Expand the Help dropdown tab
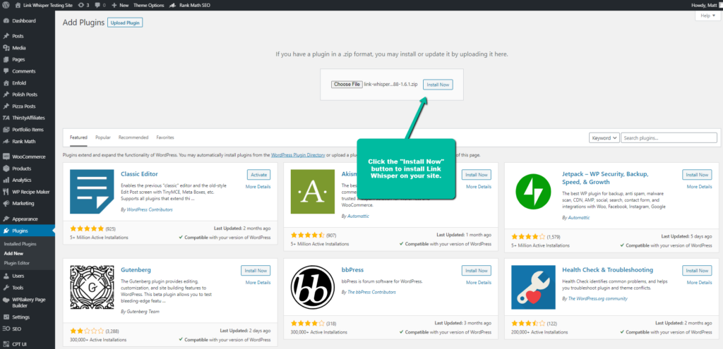The image size is (723, 349). coord(707,16)
